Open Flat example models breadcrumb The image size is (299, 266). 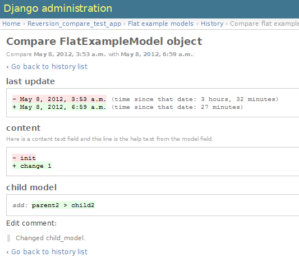pos(160,24)
